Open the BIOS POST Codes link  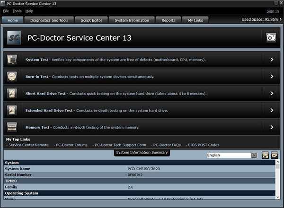pos(203,145)
